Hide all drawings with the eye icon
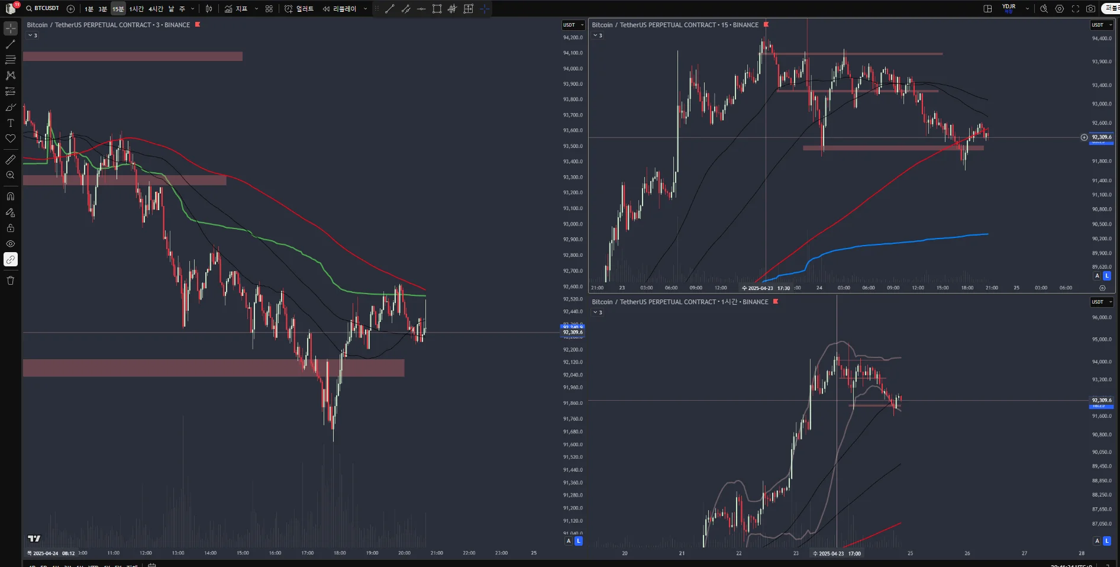 point(11,244)
